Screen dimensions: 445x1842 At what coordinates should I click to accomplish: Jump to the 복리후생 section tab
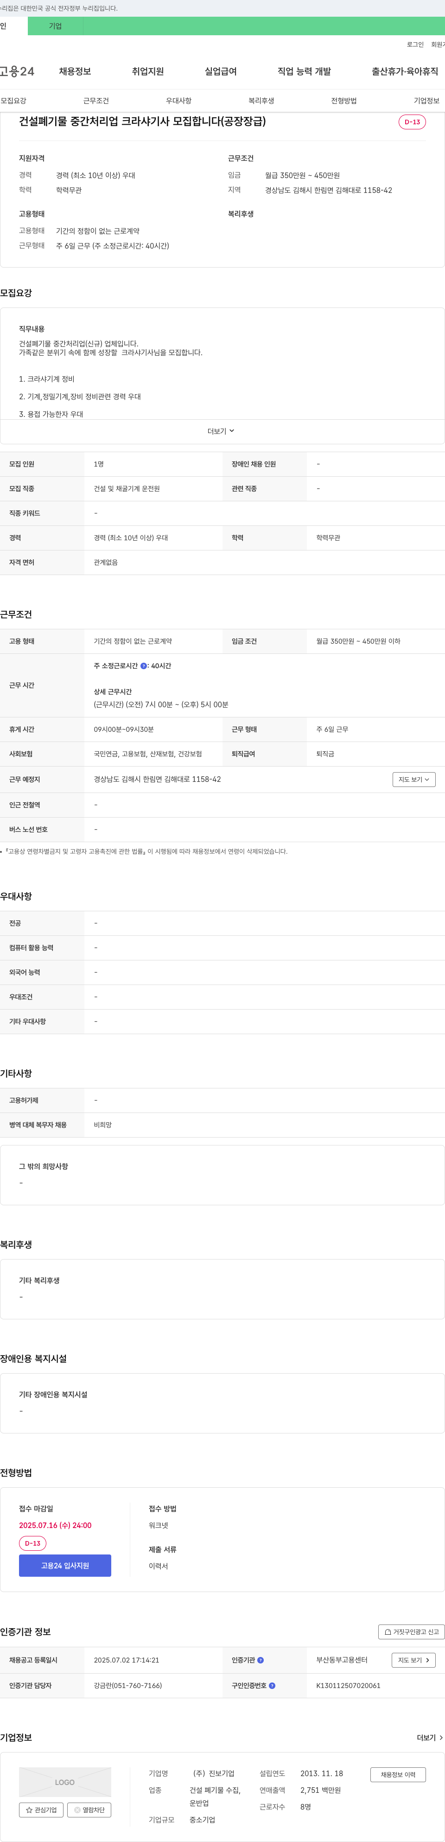point(261,101)
